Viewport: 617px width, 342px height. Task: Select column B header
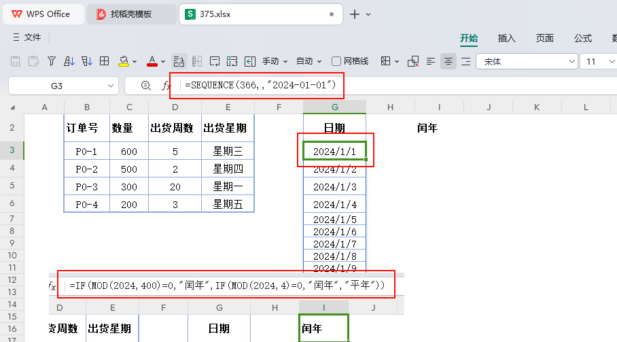coord(87,107)
